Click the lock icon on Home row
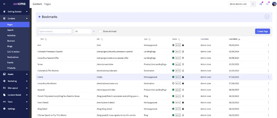This screenshot has width=277, height=118. 183,77
